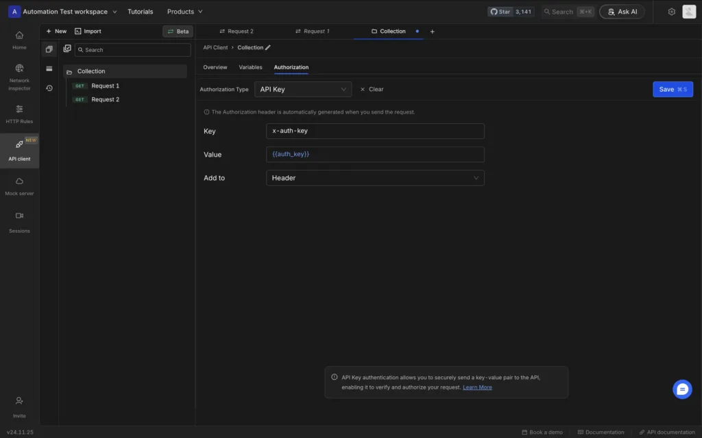Click the top bar Search box

click(568, 12)
